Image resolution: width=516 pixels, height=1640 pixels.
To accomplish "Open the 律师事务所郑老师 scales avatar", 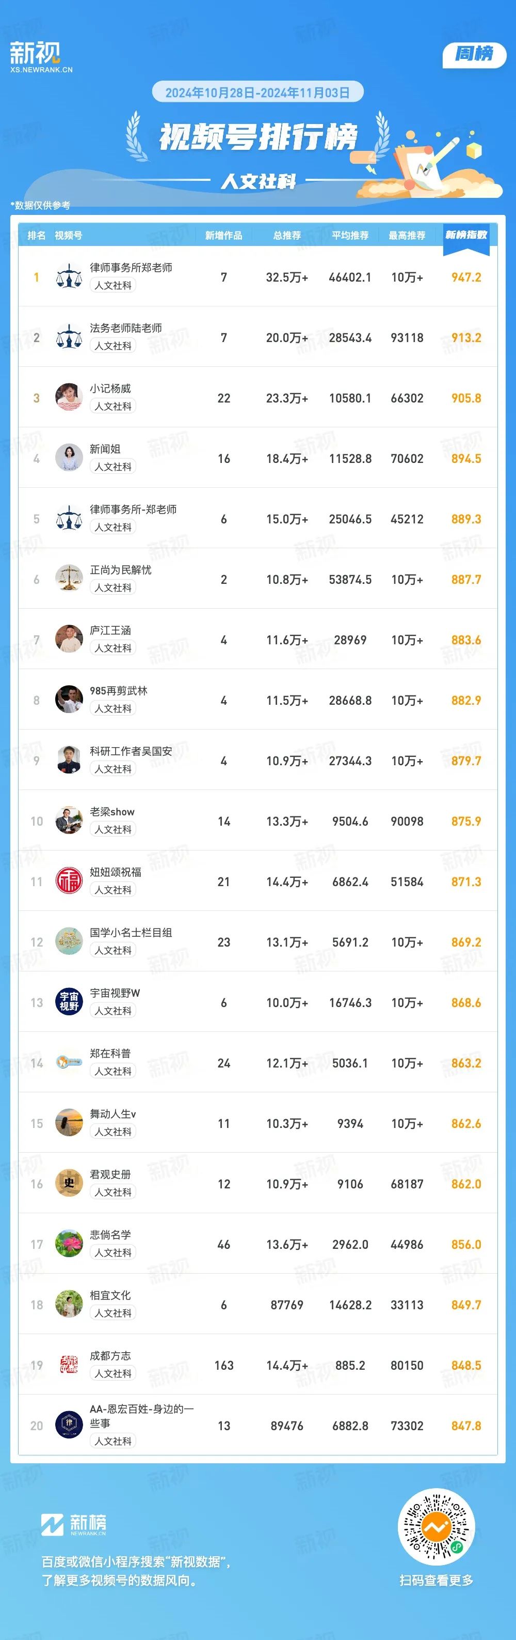I will click(69, 277).
